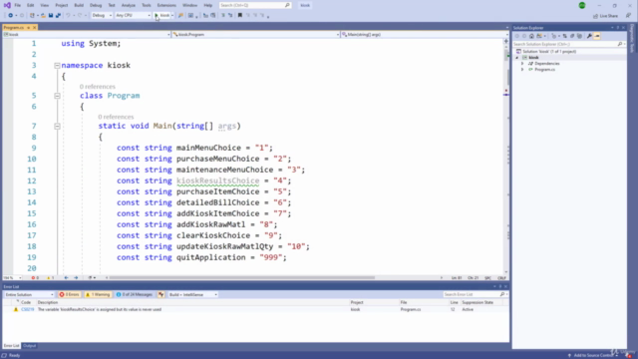The width and height of the screenshot is (638, 359).
Task: Open the Build menu
Action: [79, 5]
